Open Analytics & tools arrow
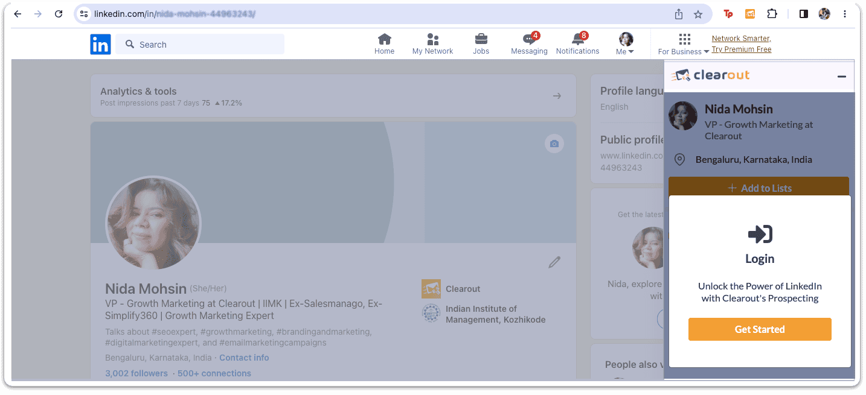Viewport: 866px width, 395px height. 557,96
